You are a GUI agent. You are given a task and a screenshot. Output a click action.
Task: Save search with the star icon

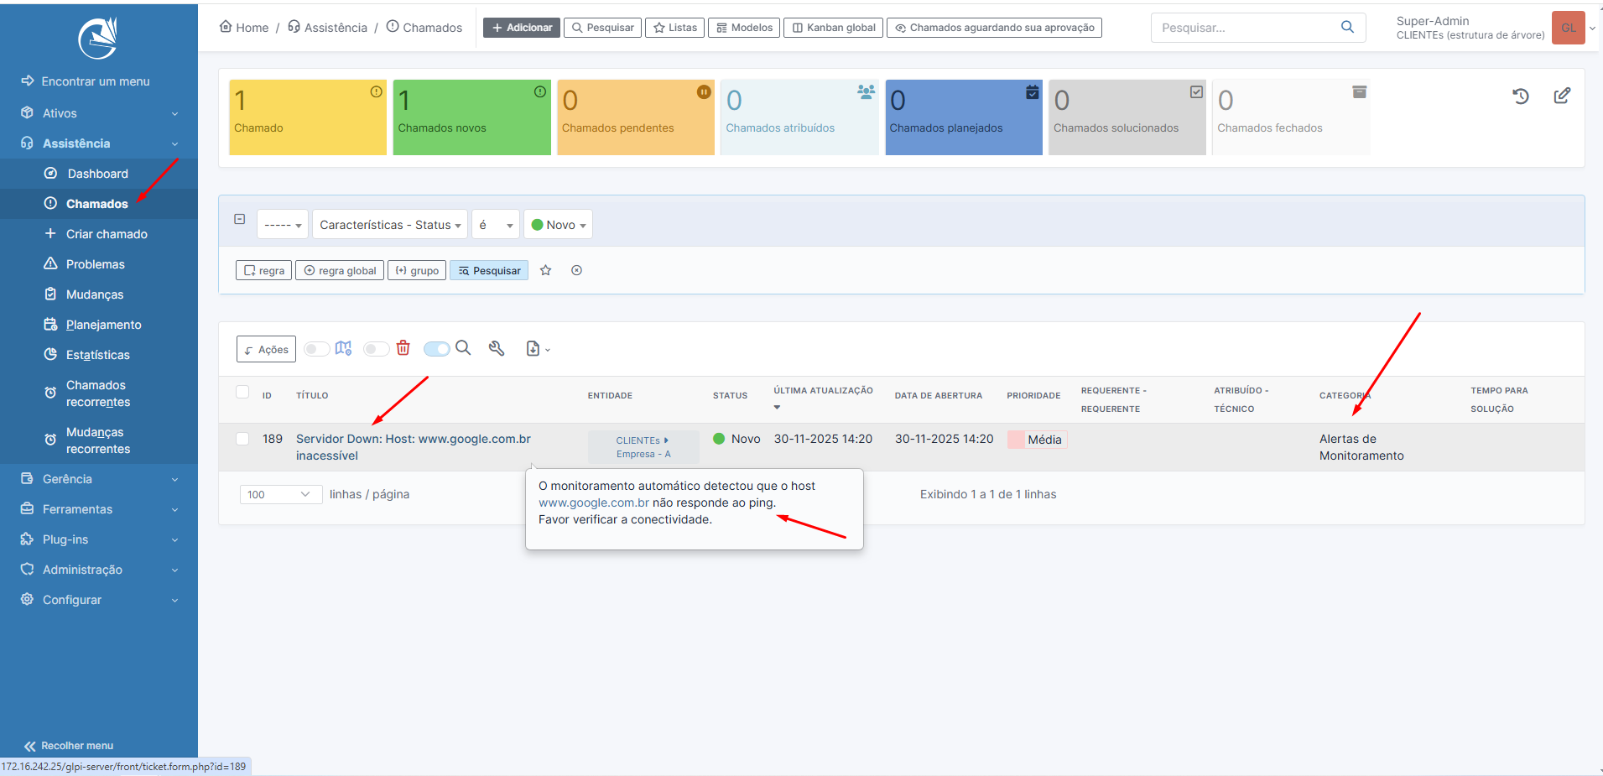click(x=546, y=270)
